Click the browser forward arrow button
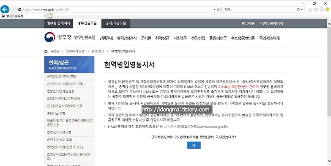Screen dimensions: 331x166 pos(13,10)
